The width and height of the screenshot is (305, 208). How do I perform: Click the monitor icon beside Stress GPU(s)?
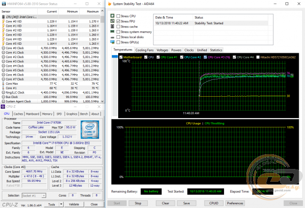[112, 42]
